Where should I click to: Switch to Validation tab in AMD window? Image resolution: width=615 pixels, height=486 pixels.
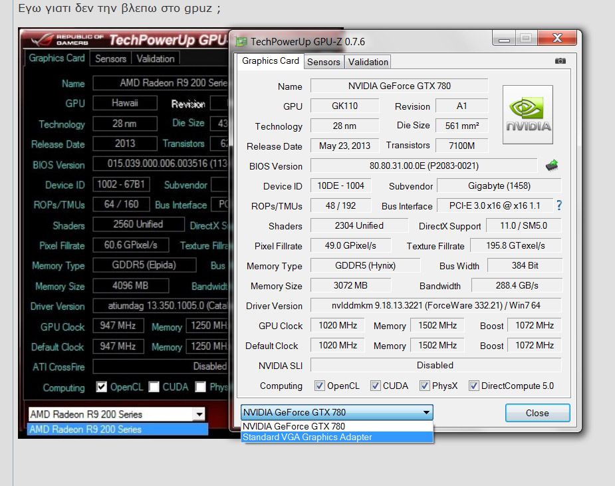click(156, 59)
